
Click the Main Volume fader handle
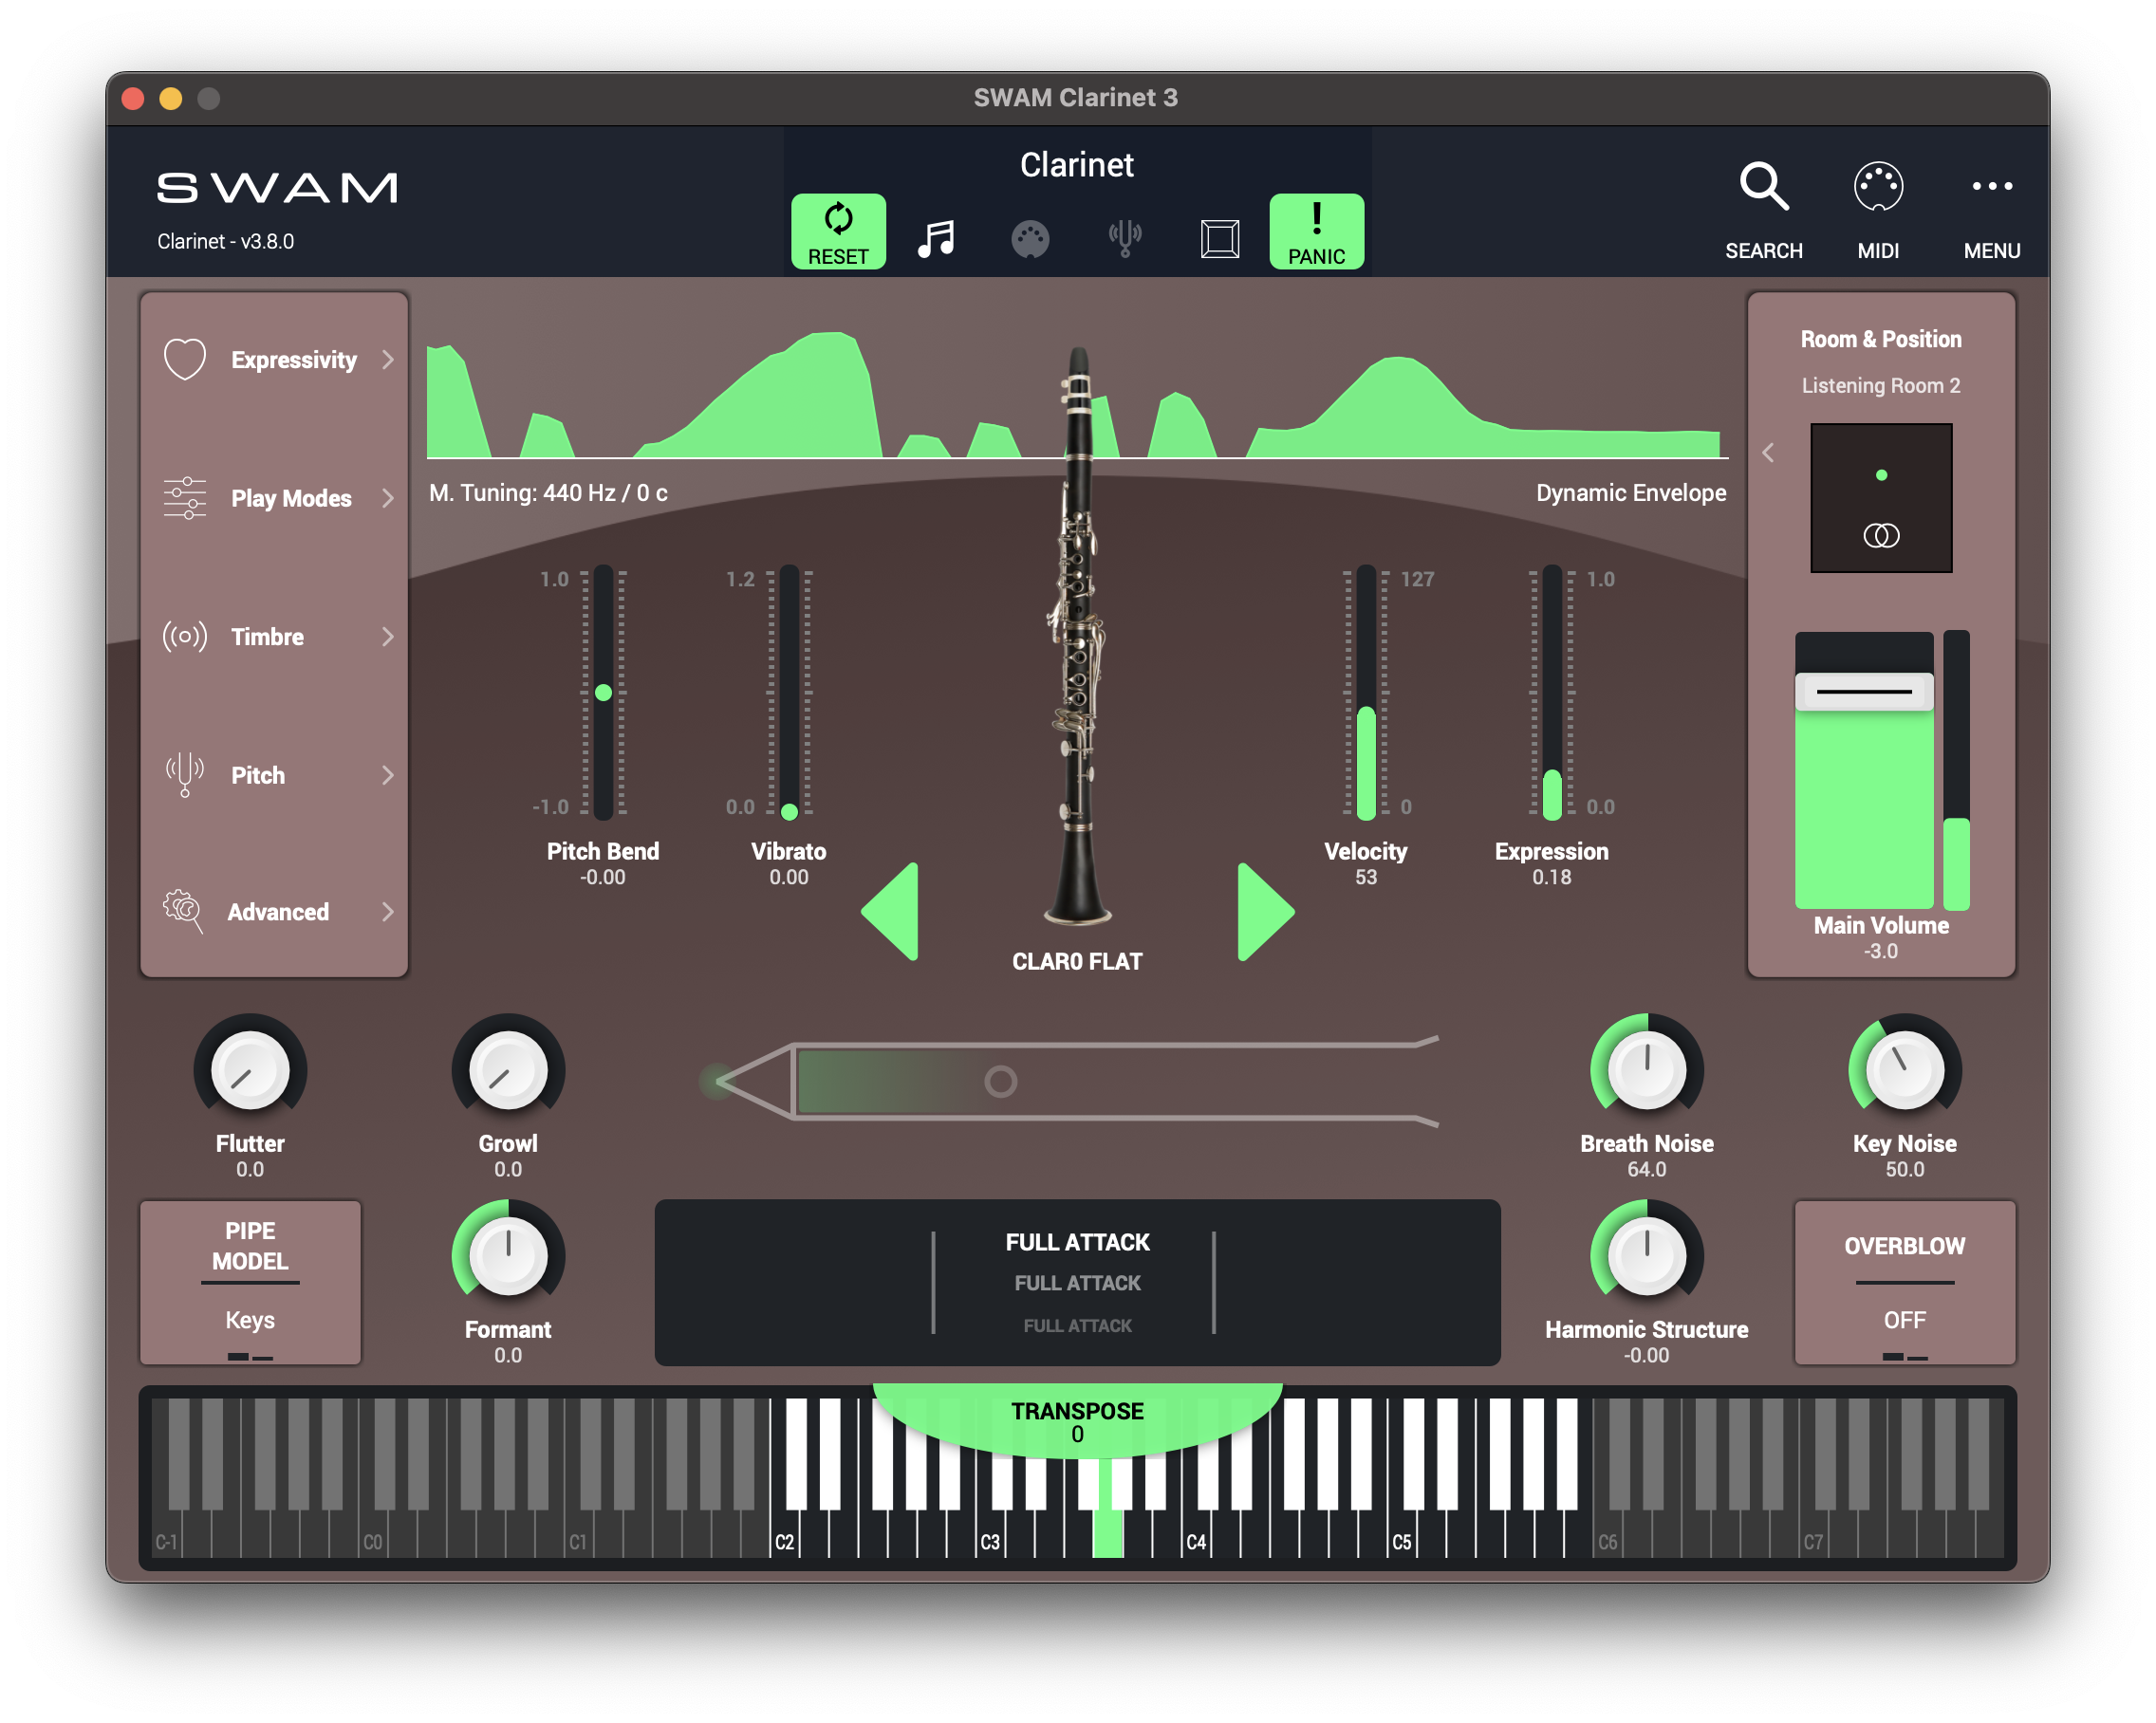pyautogui.click(x=1864, y=692)
